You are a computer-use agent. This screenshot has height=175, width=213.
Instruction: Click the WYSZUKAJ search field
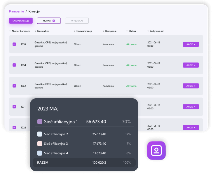pos(77,21)
